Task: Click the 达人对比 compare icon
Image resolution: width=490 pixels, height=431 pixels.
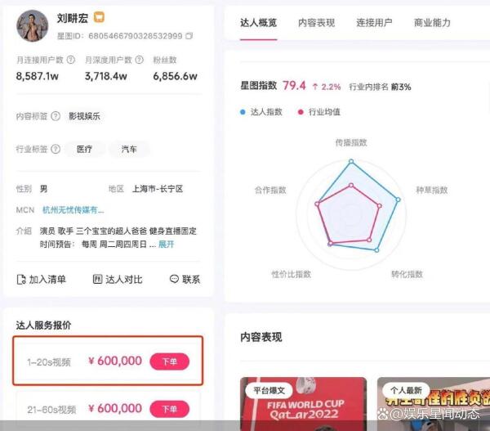Action: pos(97,279)
